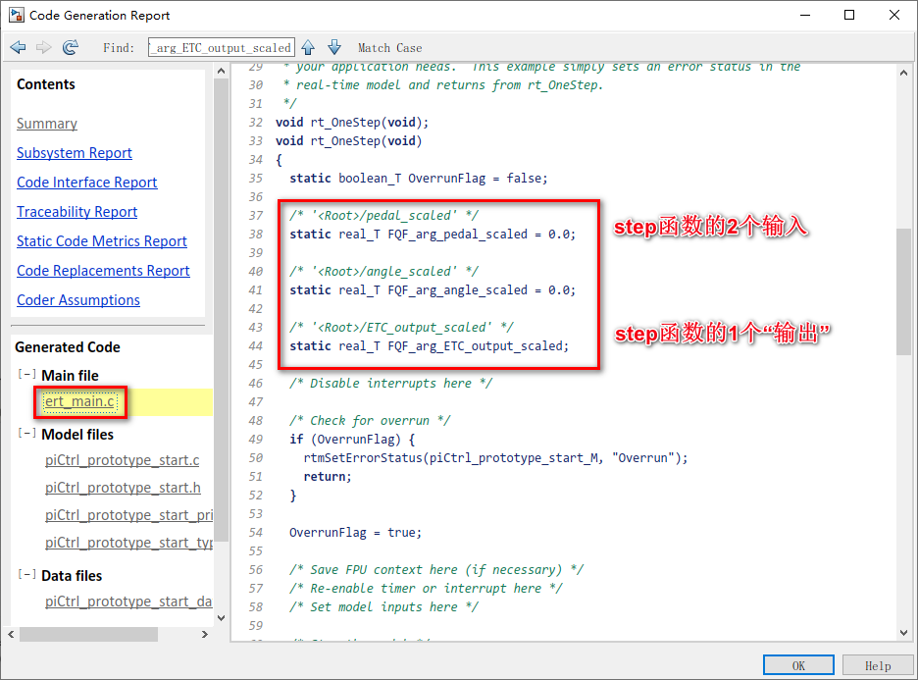Open the Coder Assumptions link
The height and width of the screenshot is (680, 918).
pos(78,300)
